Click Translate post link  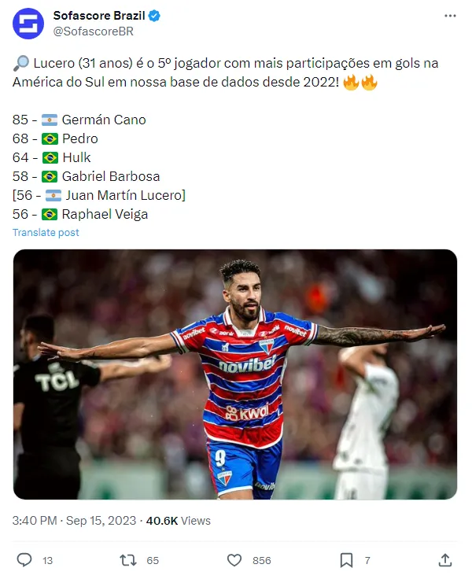coord(46,233)
